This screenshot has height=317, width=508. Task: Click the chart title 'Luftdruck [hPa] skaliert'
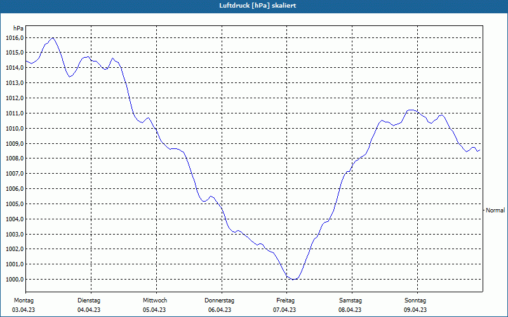257,6
